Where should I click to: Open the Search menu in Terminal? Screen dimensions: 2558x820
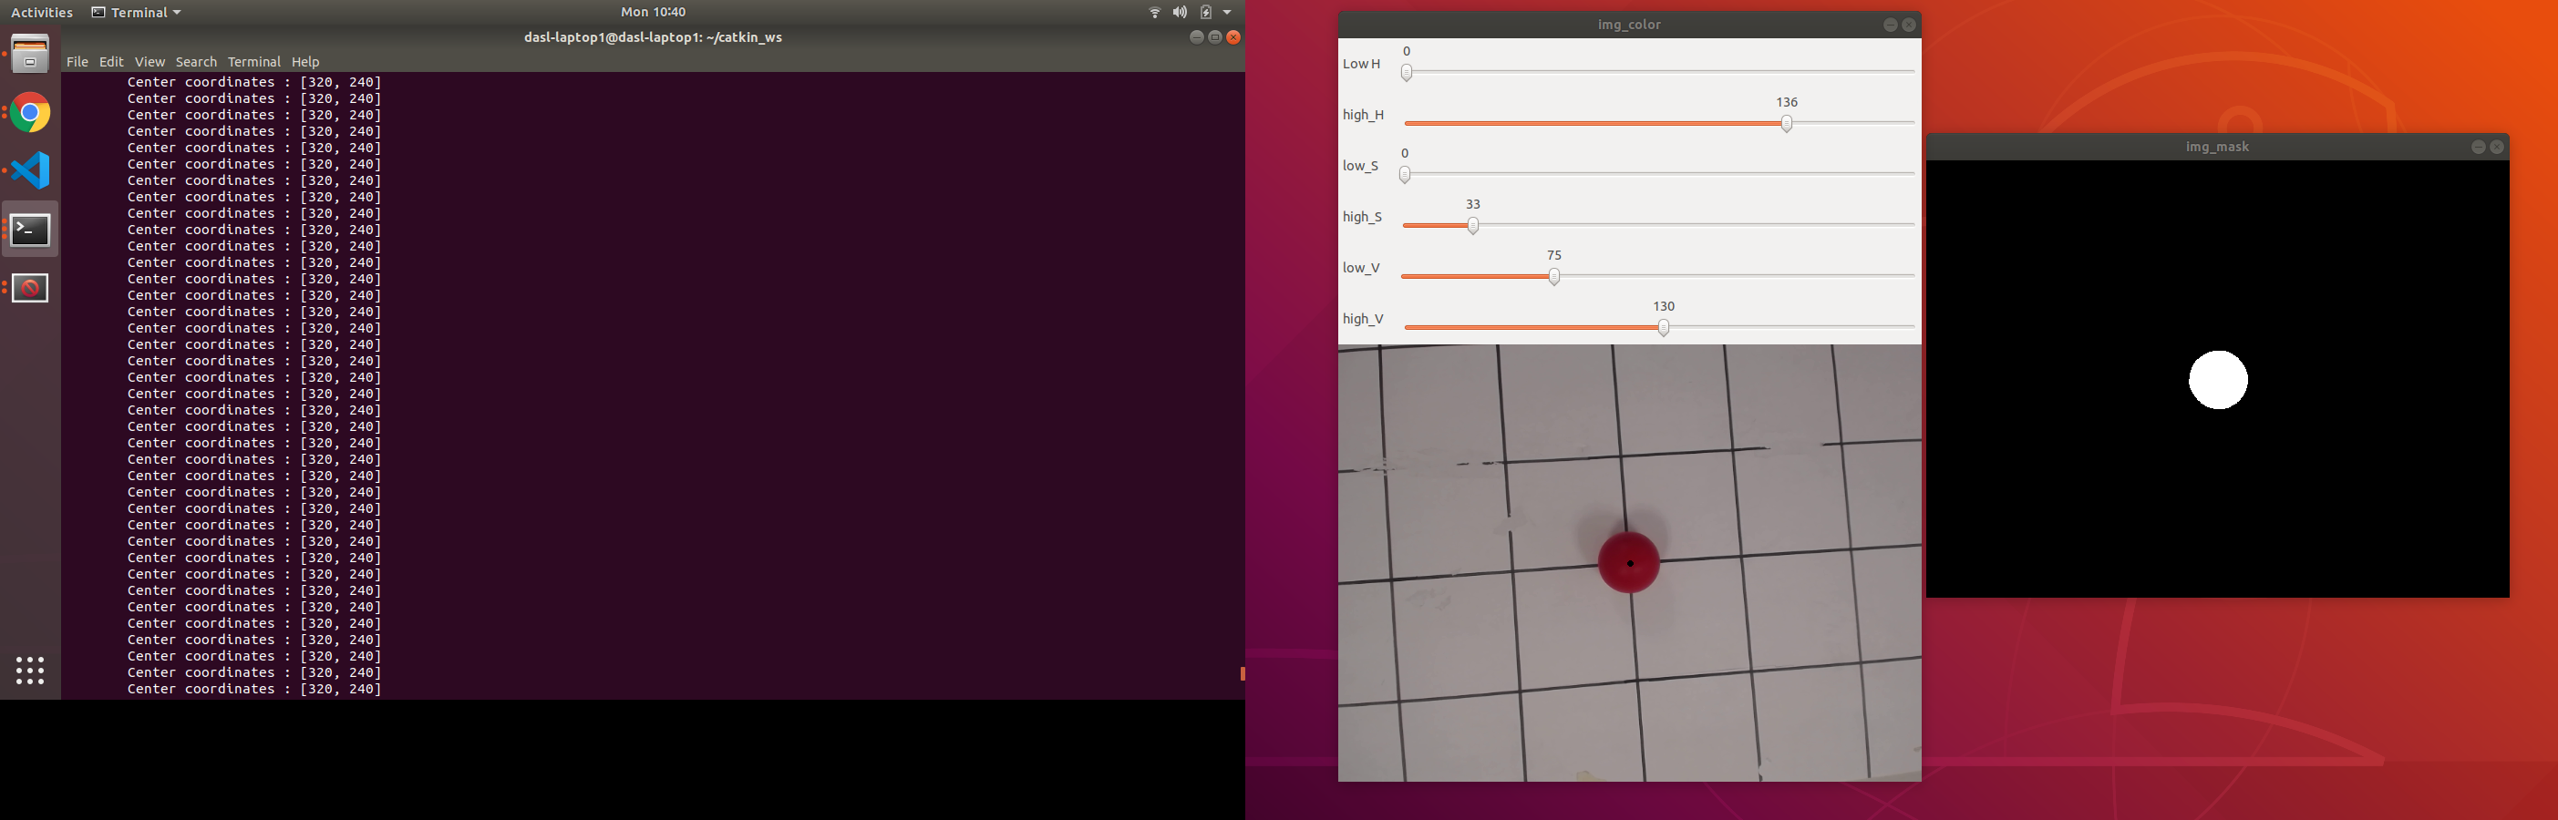click(196, 62)
